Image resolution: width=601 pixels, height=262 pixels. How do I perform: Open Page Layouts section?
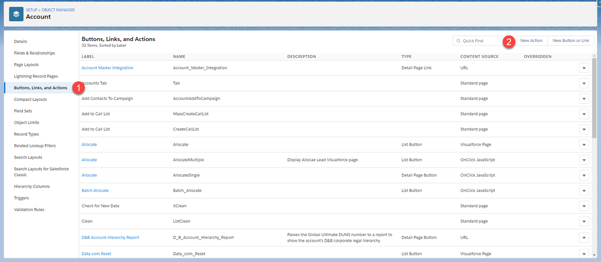click(x=26, y=65)
